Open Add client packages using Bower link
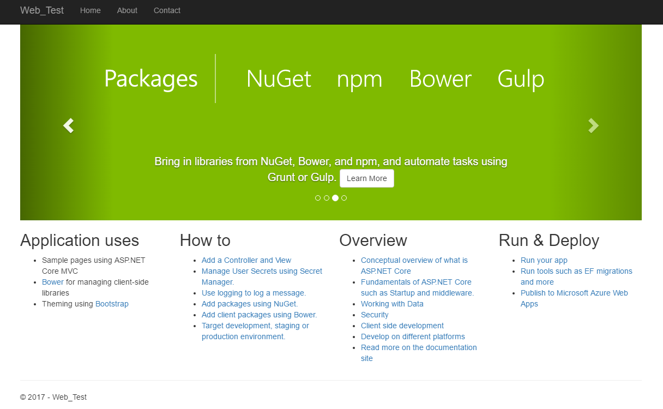 (x=259, y=315)
